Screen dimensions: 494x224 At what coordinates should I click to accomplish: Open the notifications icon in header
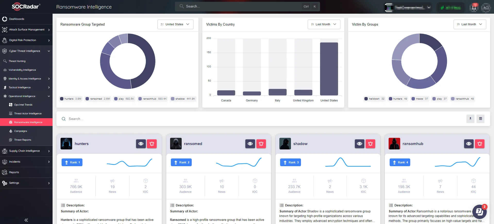[x=474, y=7]
